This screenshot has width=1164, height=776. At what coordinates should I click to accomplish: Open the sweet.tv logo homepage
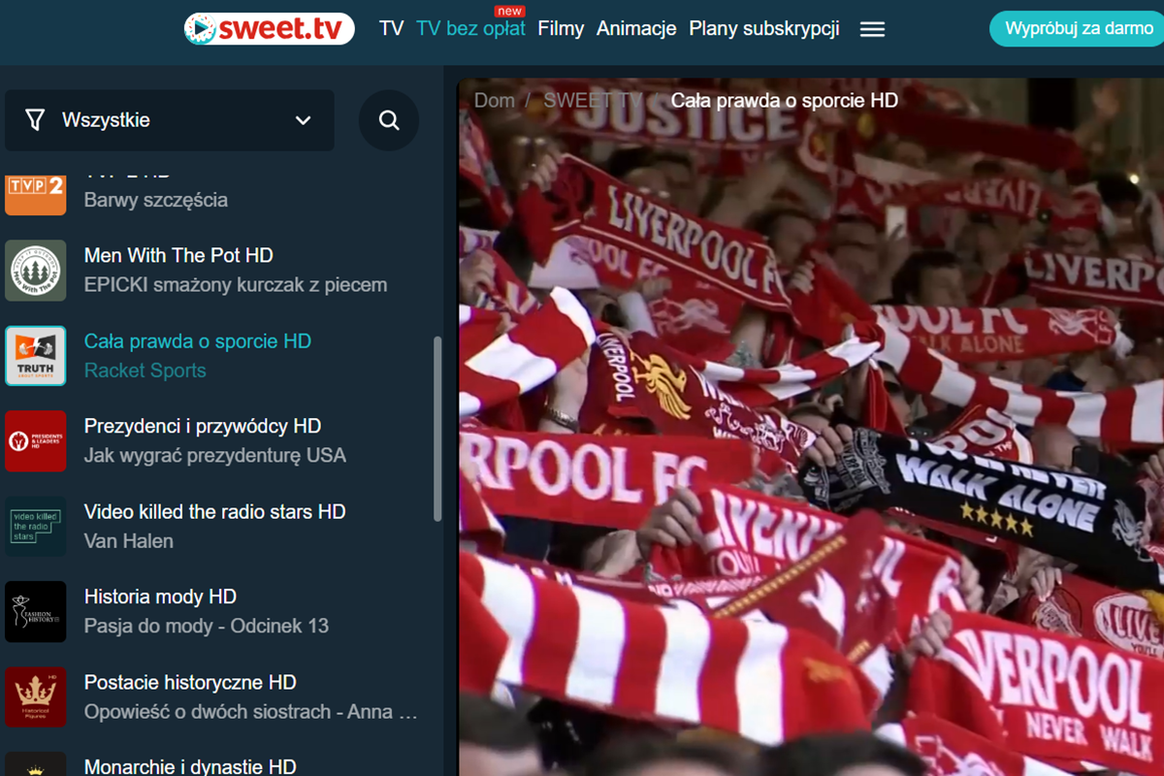pos(269,28)
